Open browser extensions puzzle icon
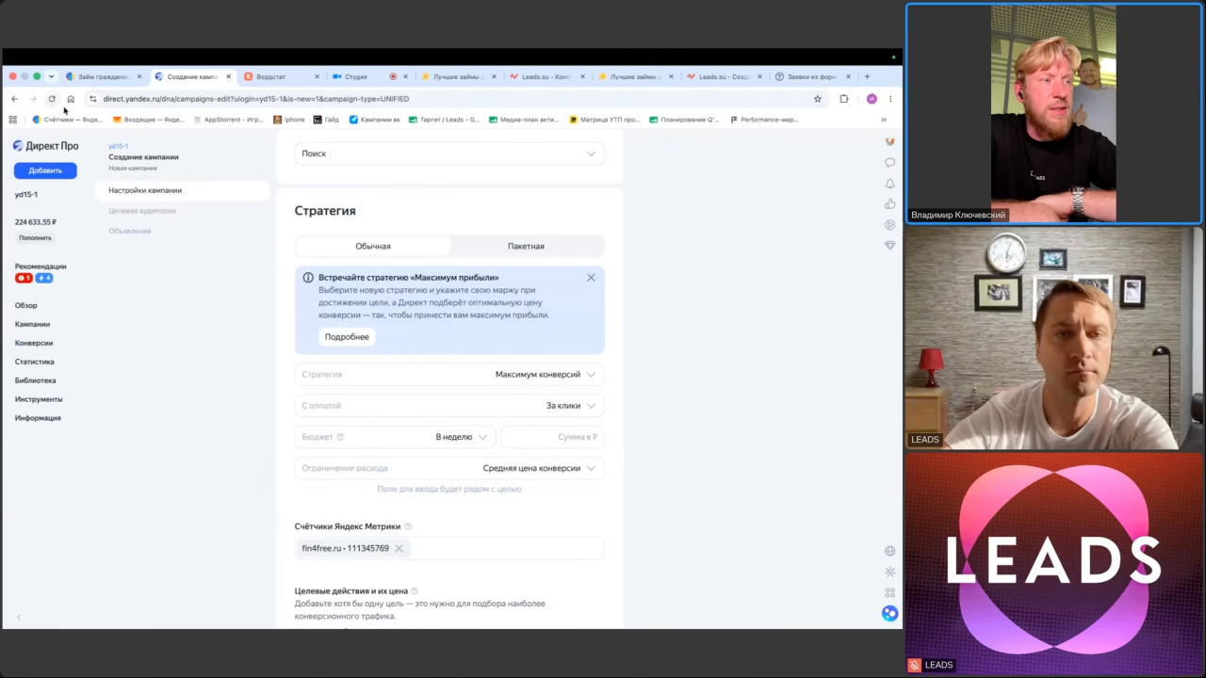This screenshot has width=1206, height=678. point(844,99)
